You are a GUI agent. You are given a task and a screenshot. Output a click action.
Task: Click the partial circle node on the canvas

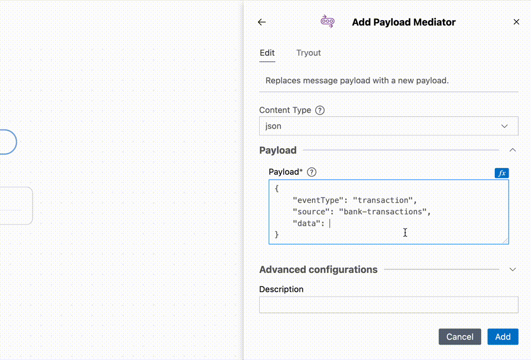point(8,142)
